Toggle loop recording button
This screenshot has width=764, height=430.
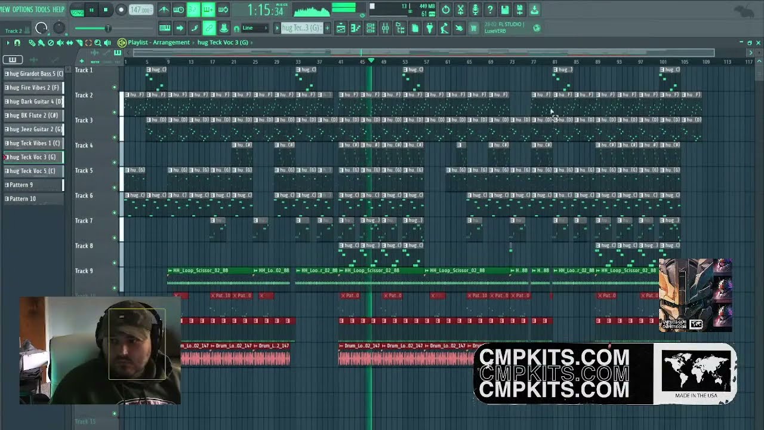[223, 10]
